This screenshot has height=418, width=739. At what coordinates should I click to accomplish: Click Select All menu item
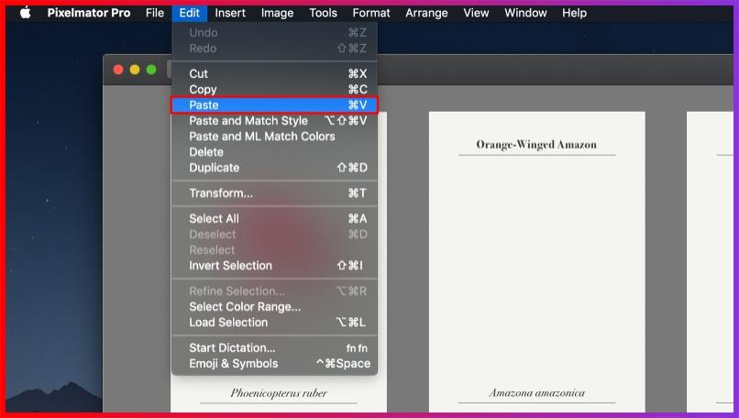pyautogui.click(x=214, y=219)
